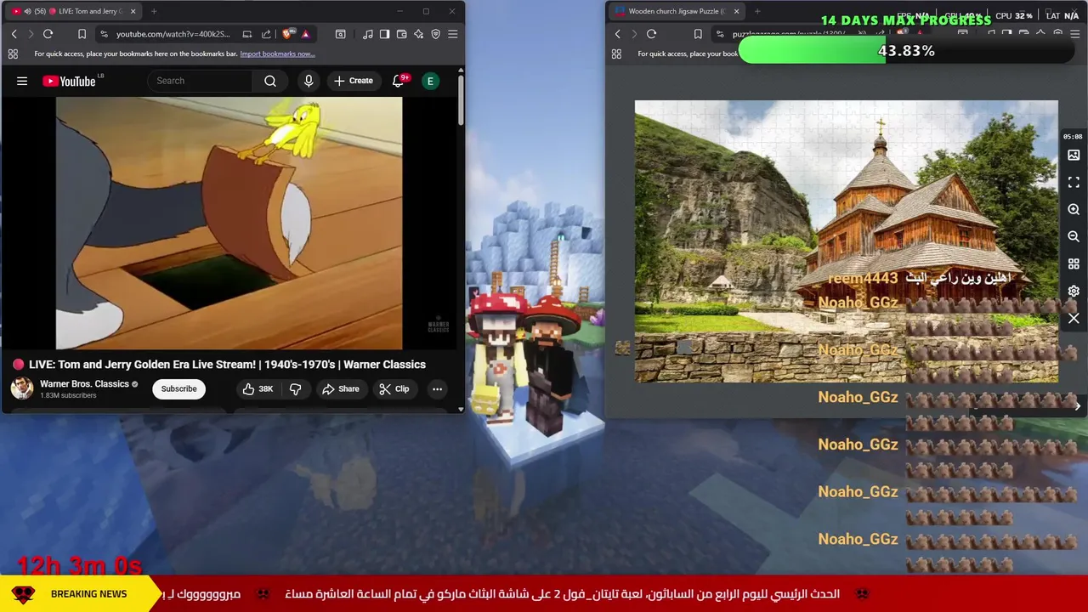Close the puzzle side toolbar with X
The height and width of the screenshot is (612, 1088).
(x=1074, y=319)
